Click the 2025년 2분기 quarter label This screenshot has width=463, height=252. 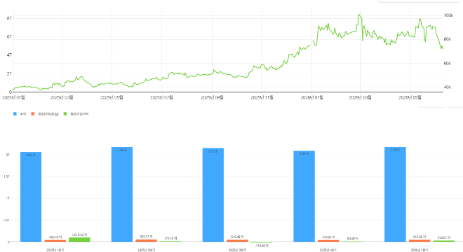pyautogui.click(x=146, y=250)
